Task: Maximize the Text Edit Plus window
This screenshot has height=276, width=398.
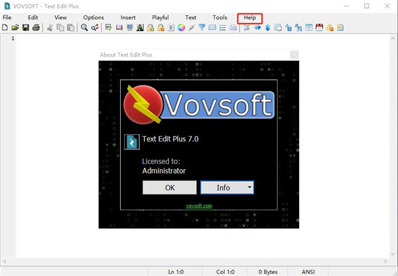Action: click(x=367, y=6)
